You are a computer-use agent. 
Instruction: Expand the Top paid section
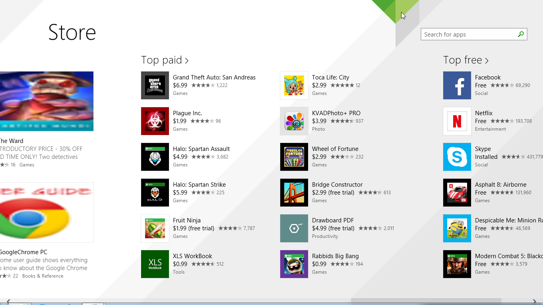coord(165,60)
